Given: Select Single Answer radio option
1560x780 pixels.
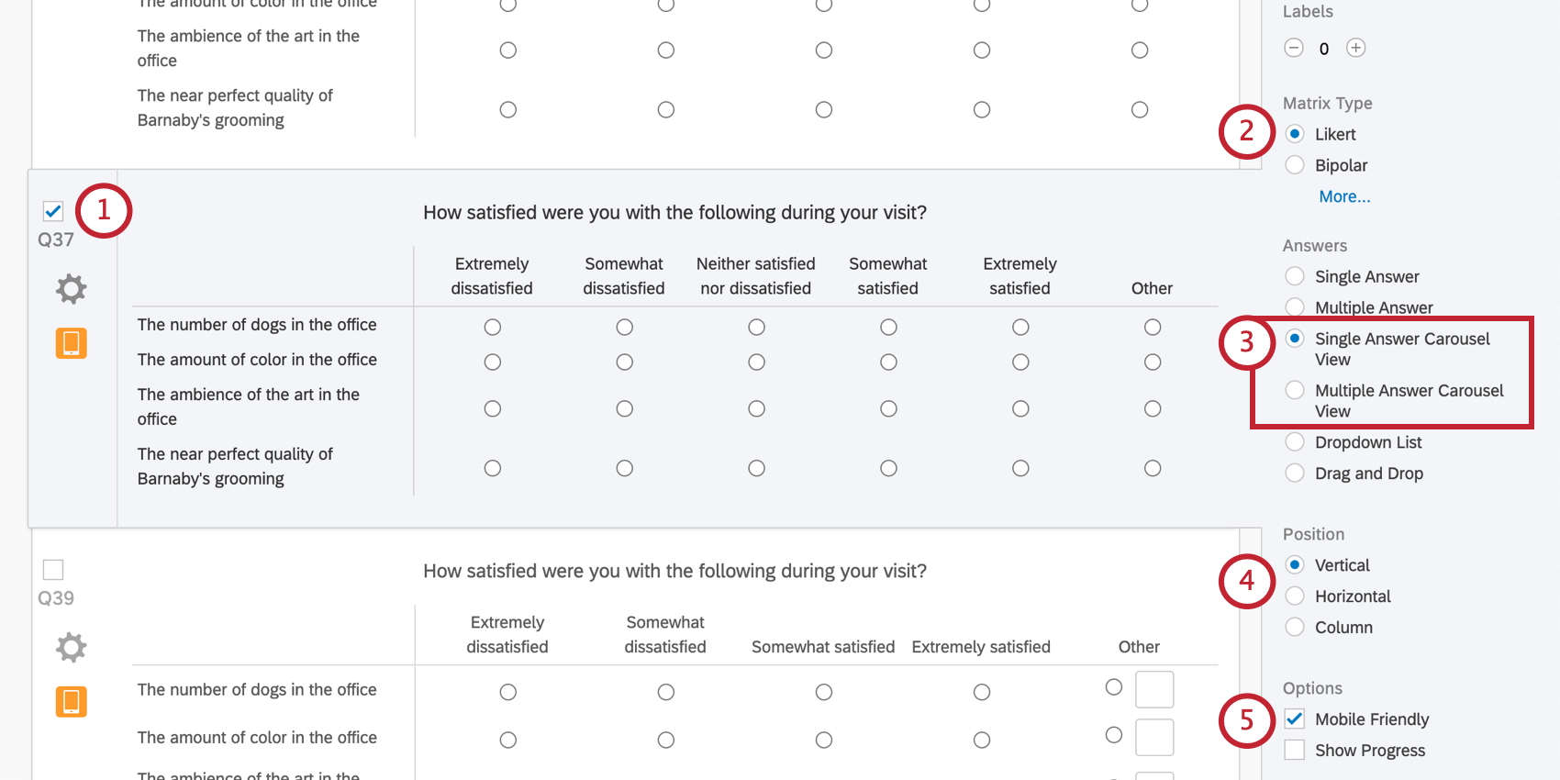Looking at the screenshot, I should pyautogui.click(x=1295, y=276).
